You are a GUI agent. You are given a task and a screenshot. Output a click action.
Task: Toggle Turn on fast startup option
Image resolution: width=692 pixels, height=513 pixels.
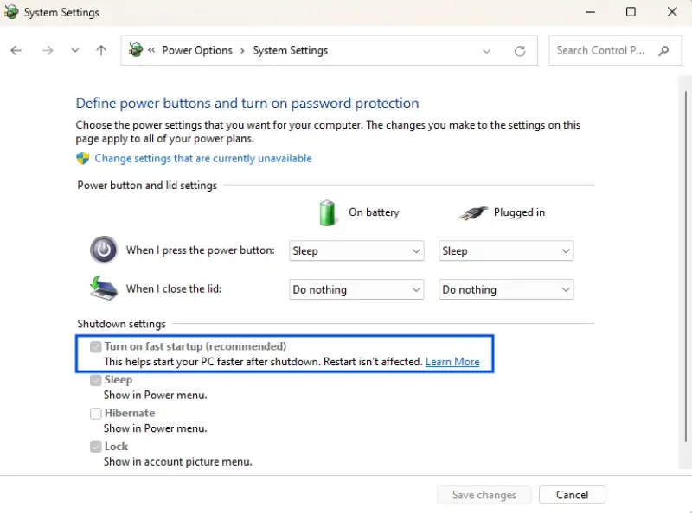point(96,346)
